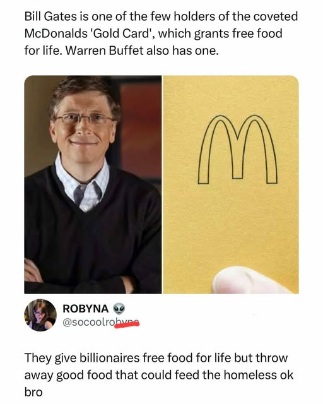The height and width of the screenshot is (404, 323).
Task: Open the left photo of smiling man
Action: [x=93, y=184]
